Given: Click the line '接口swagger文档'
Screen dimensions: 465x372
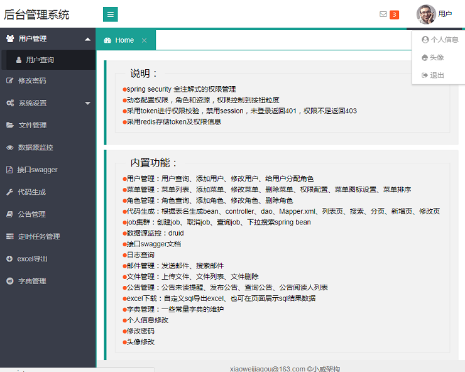Looking at the screenshot, I should tap(153, 244).
